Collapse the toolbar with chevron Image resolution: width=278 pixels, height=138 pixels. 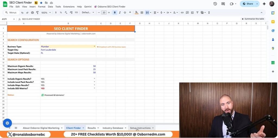pyautogui.click(x=261, y=12)
